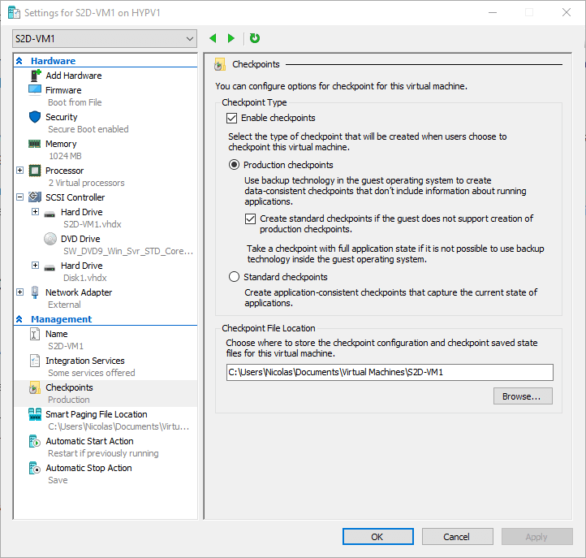This screenshot has height=558, width=586.
Task: Open the S2D-VM1 virtual machine dropdown
Action: pyautogui.click(x=105, y=38)
